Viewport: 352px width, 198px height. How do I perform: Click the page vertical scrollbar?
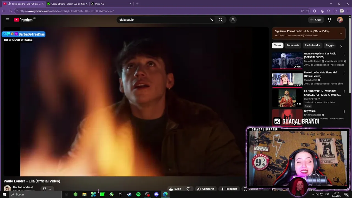(x=350, y=55)
